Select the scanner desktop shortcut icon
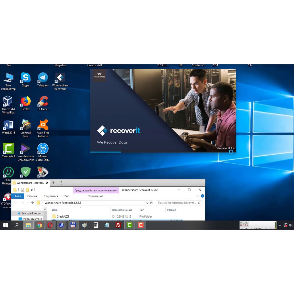Screen dimensions: 294x294 pos(43,172)
